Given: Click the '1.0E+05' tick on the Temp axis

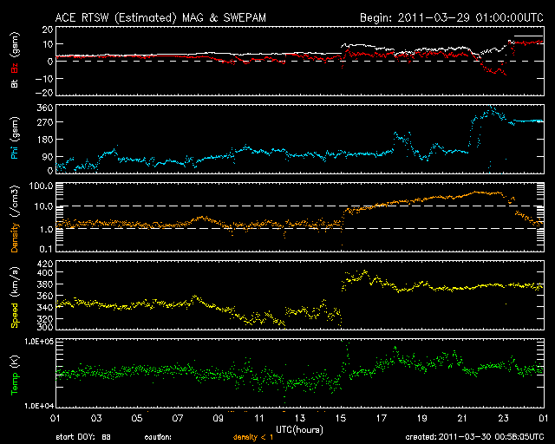Looking at the screenshot, I should tap(39, 342).
